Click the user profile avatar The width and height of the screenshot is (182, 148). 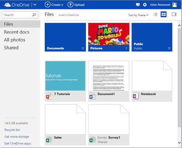pos(175,5)
